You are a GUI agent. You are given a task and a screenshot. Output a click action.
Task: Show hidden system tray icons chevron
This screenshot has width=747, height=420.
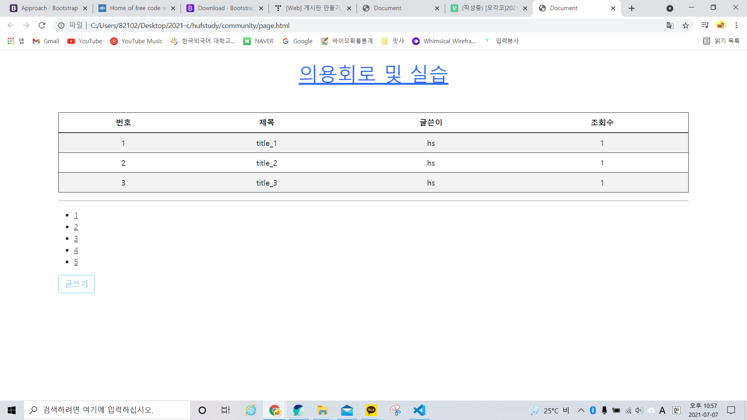pyautogui.click(x=581, y=410)
